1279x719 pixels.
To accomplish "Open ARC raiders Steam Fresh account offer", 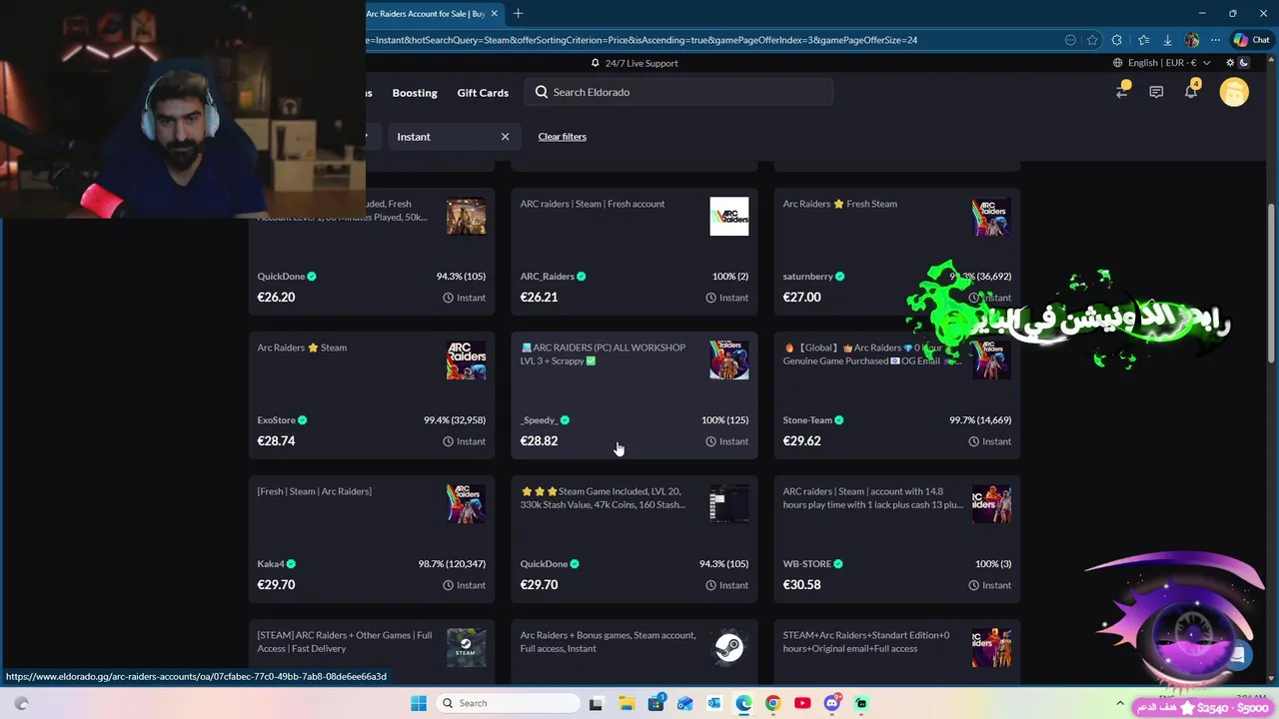I will coord(593,204).
